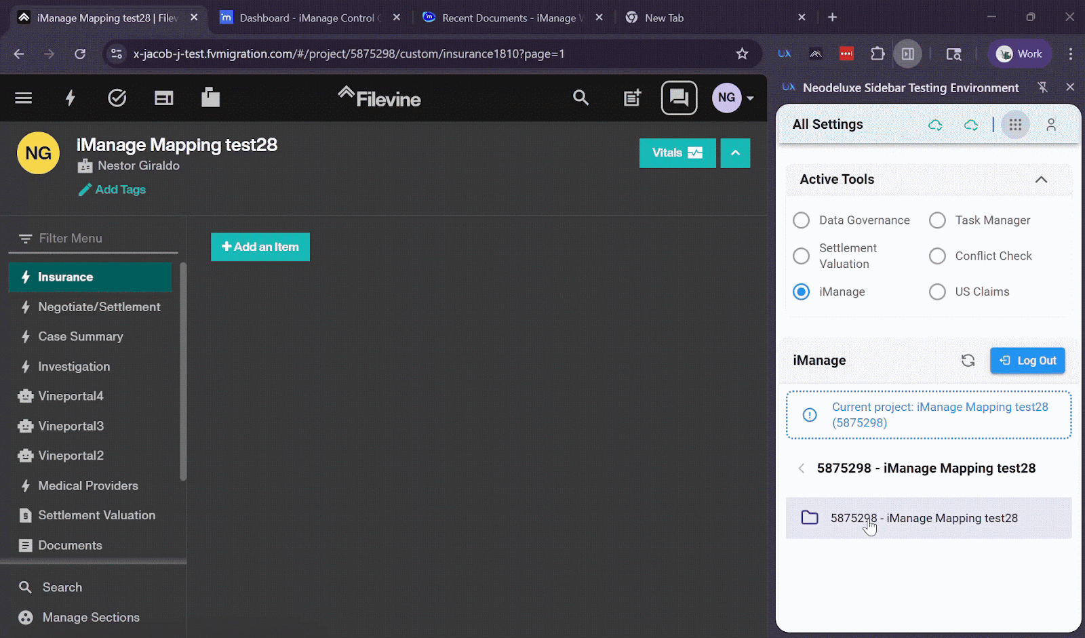
Task: Open the Vitals button
Action: [677, 153]
